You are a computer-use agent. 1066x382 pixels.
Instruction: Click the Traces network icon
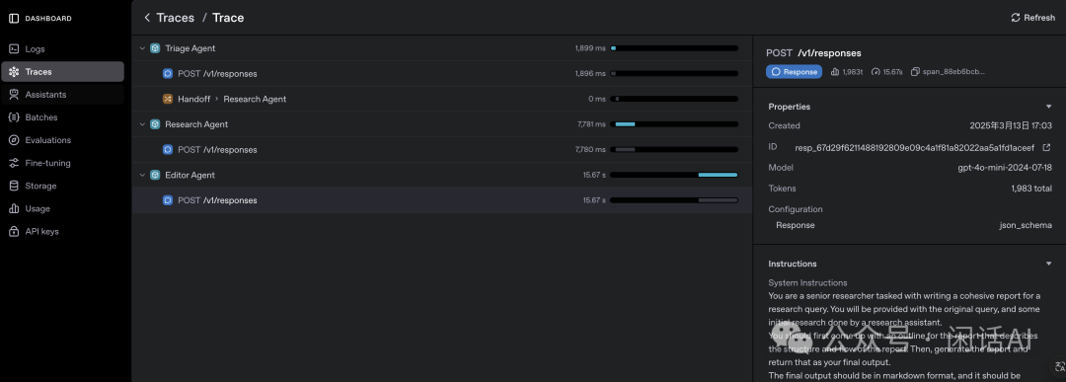[14, 71]
